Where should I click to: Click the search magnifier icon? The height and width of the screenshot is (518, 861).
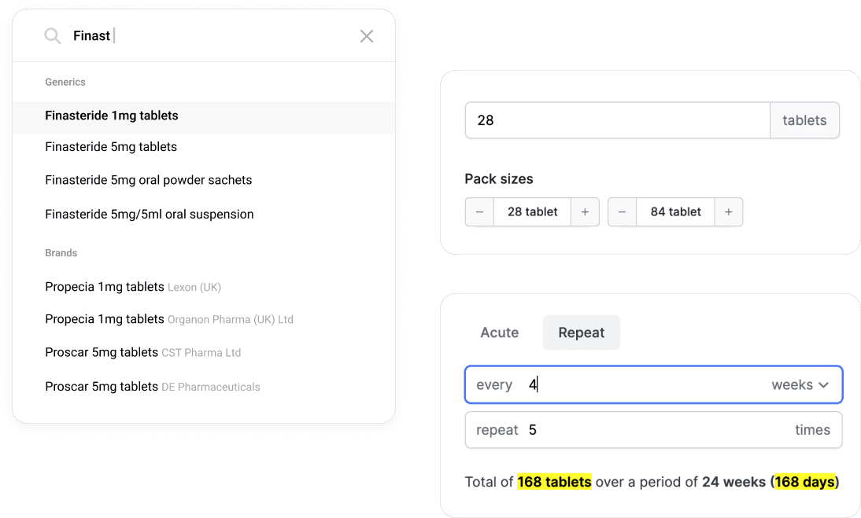pyautogui.click(x=53, y=36)
